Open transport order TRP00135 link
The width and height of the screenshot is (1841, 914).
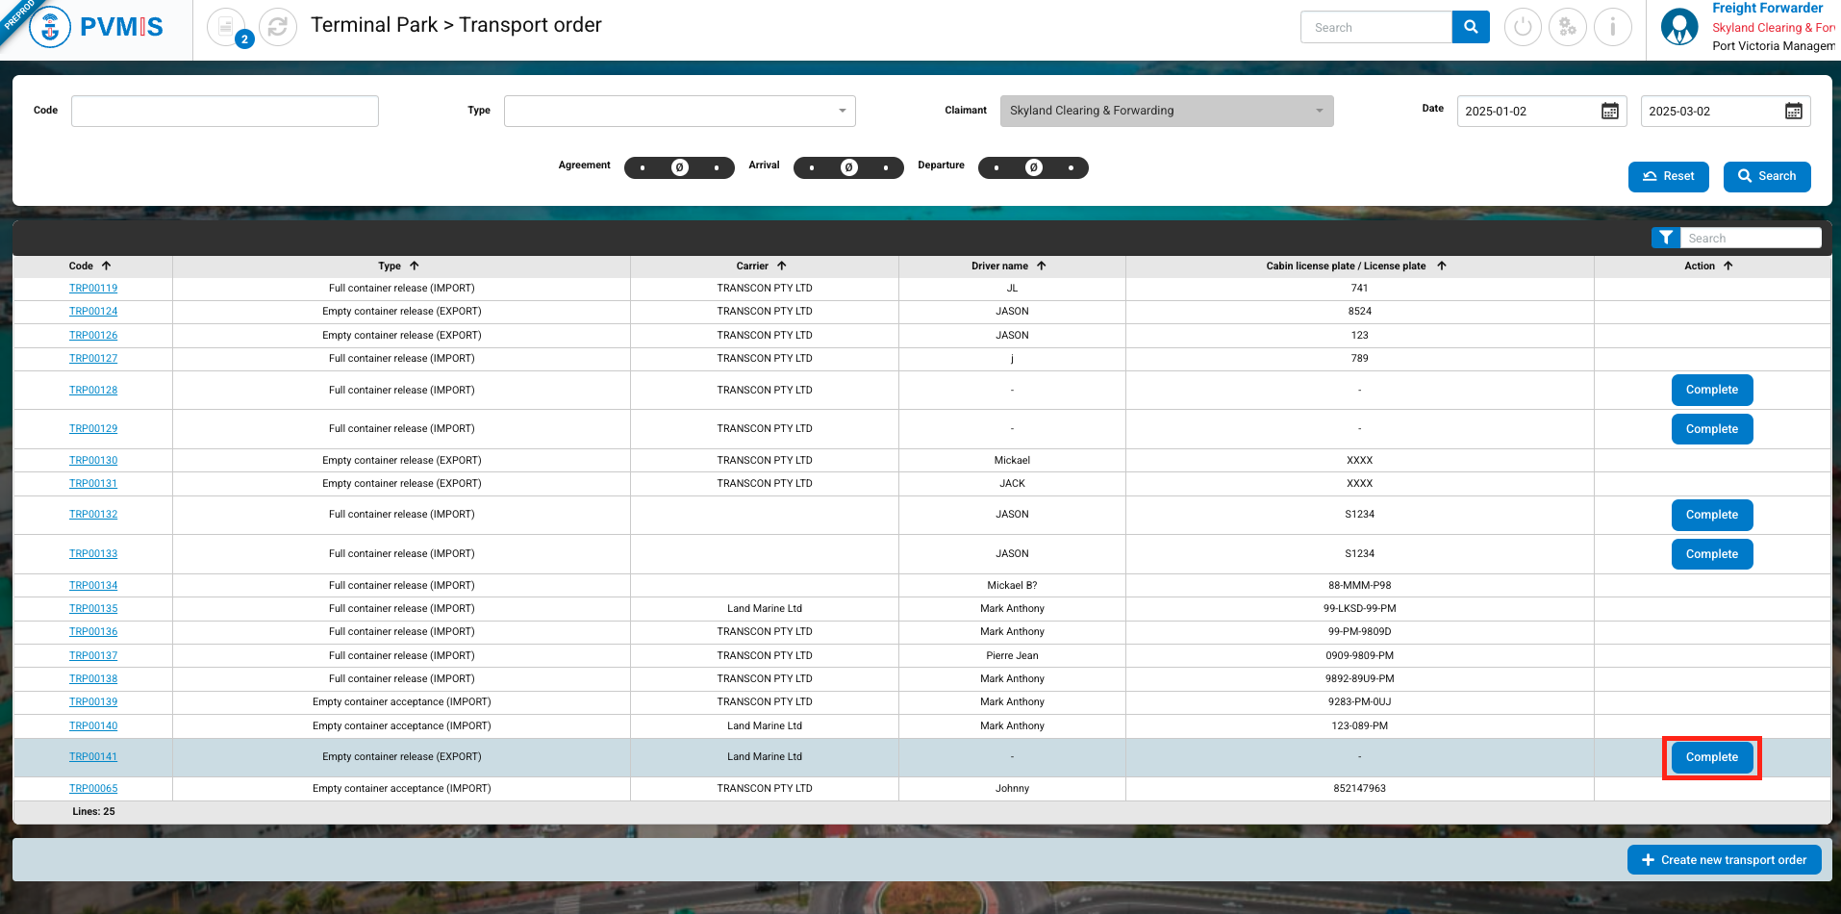pos(93,609)
